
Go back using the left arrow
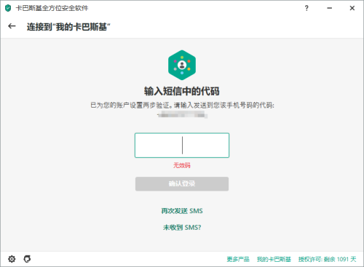click(x=12, y=26)
